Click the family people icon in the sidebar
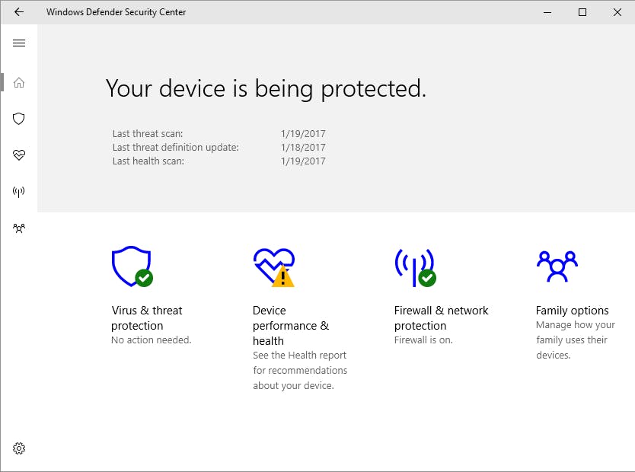Image resolution: width=635 pixels, height=472 pixels. tap(19, 228)
